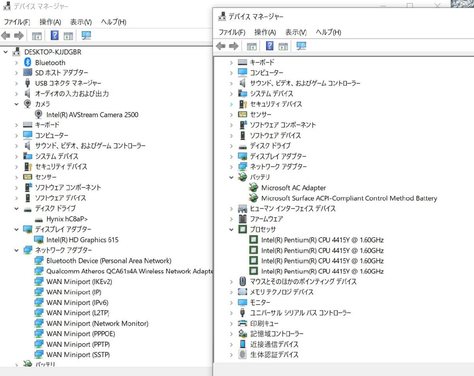This screenshot has width=474, height=376.
Task: Open ヘルプ(H) menu in right window
Action: 328,32
